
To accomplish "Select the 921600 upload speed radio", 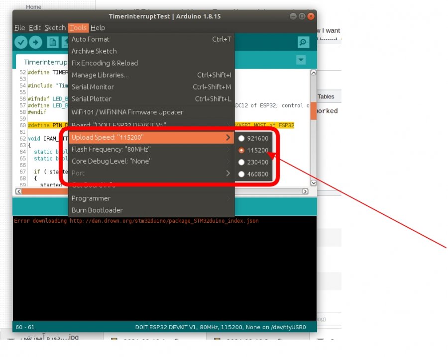I will click(x=241, y=138).
